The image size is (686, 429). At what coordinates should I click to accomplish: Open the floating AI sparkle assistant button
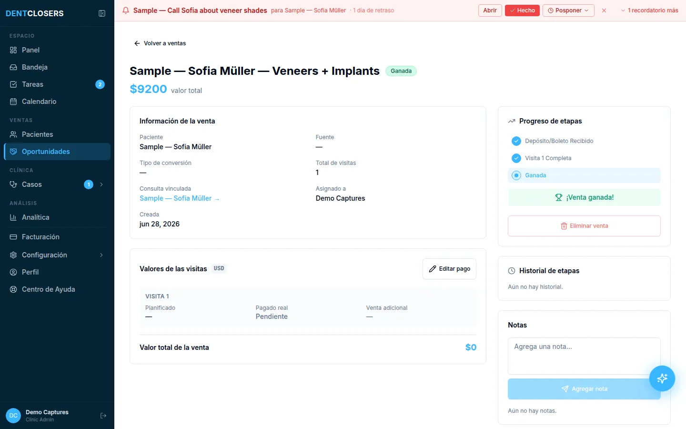pos(662,378)
